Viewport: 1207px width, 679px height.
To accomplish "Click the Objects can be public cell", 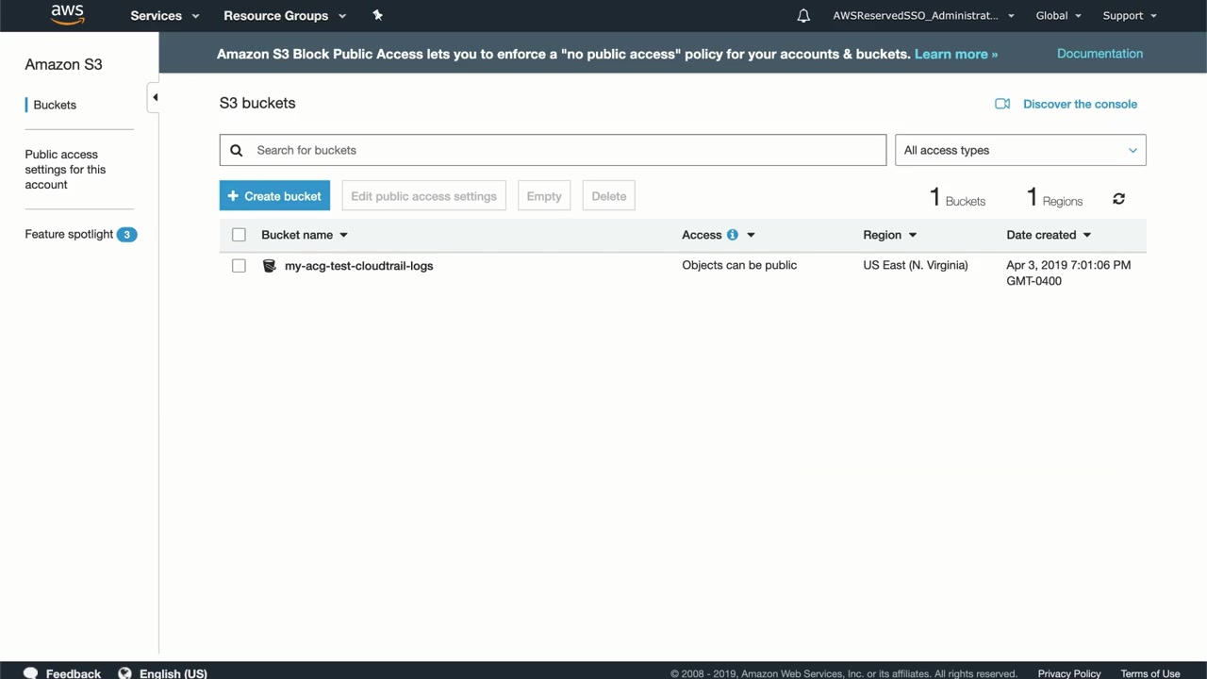I will (739, 265).
